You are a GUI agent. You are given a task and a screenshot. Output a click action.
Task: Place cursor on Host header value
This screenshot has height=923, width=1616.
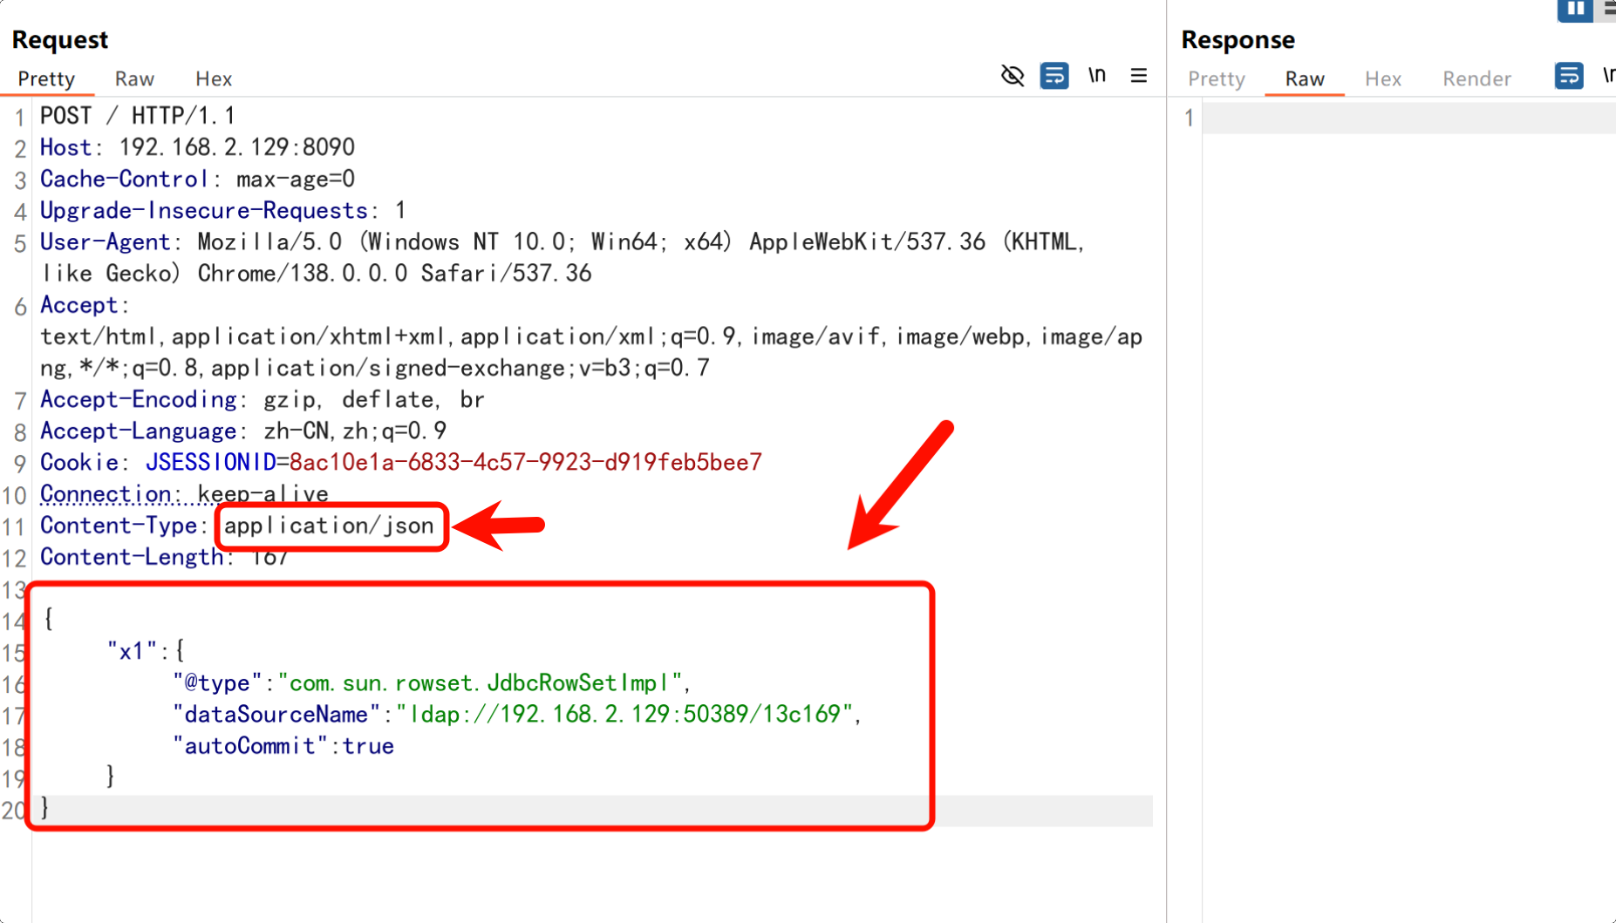click(x=236, y=147)
